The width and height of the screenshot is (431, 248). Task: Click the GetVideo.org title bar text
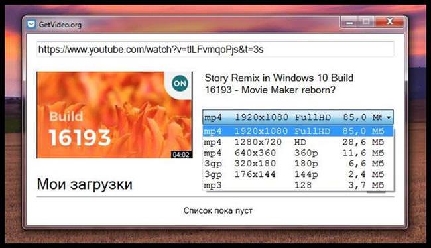pyautogui.click(x=60, y=25)
